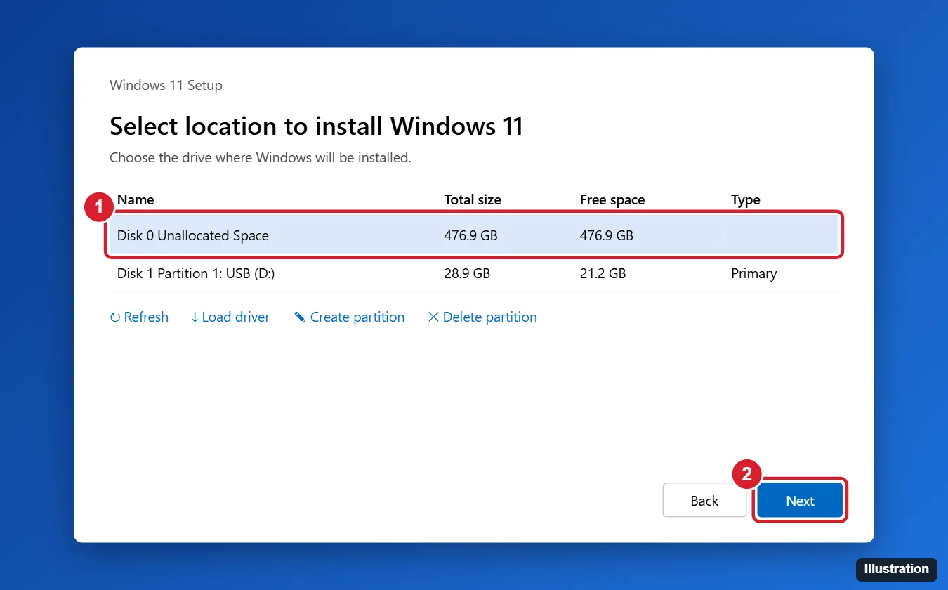Click the 21.2 GB free space value

pyautogui.click(x=603, y=274)
